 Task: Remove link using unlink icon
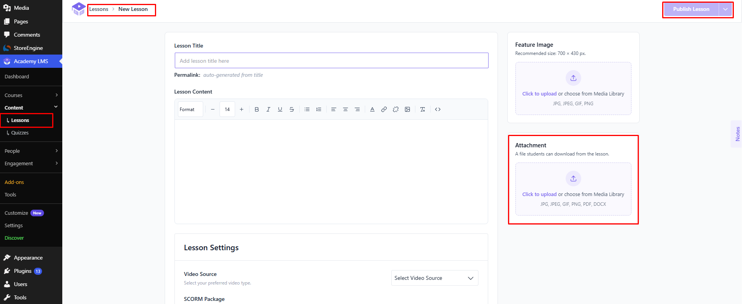(x=396, y=110)
